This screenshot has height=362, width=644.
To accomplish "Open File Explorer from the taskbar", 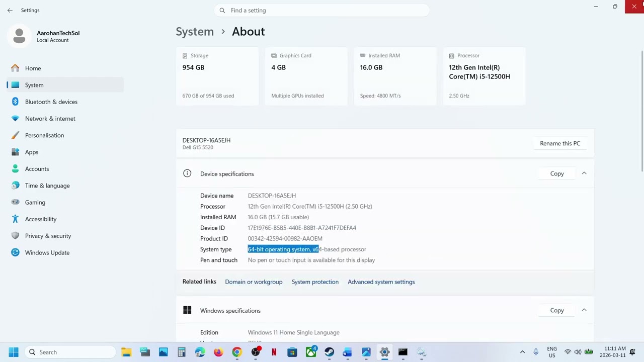I will [x=126, y=352].
